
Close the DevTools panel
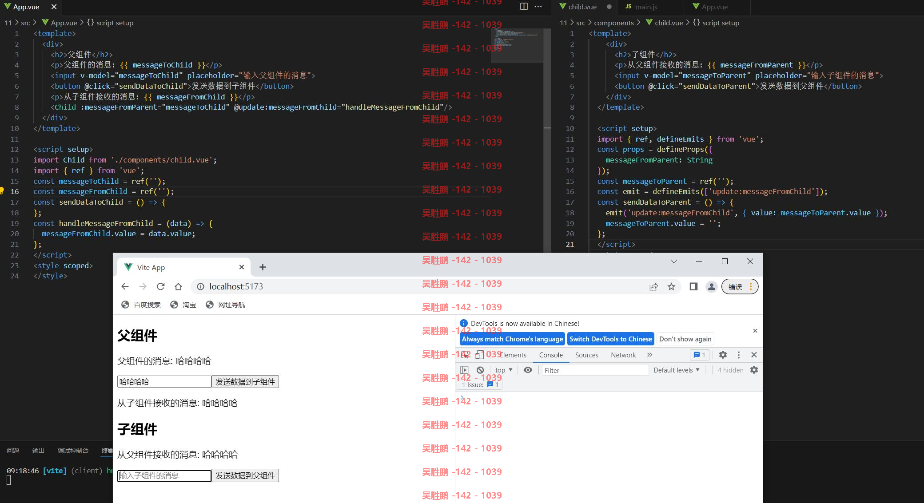[x=754, y=355]
